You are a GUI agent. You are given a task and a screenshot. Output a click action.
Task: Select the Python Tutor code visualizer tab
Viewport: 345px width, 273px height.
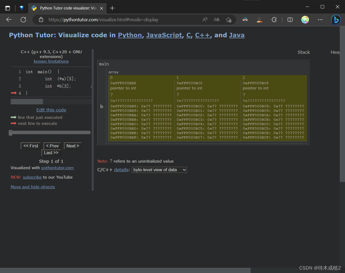[x=67, y=8]
